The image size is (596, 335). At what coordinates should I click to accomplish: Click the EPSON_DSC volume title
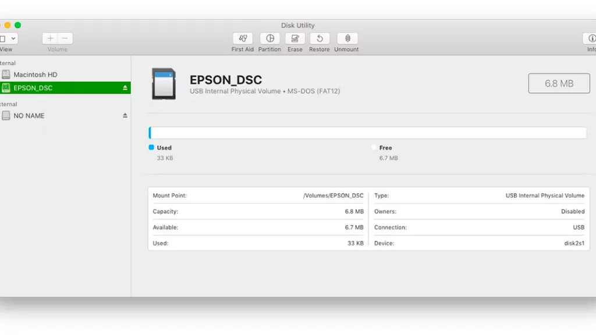(x=226, y=80)
